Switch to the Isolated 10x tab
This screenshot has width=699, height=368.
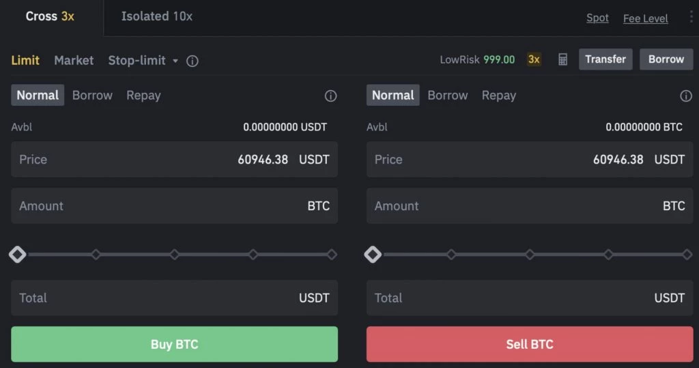pyautogui.click(x=156, y=16)
